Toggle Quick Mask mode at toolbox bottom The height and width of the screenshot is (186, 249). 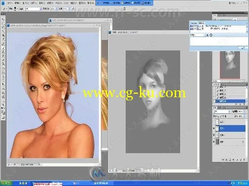pos(3,118)
